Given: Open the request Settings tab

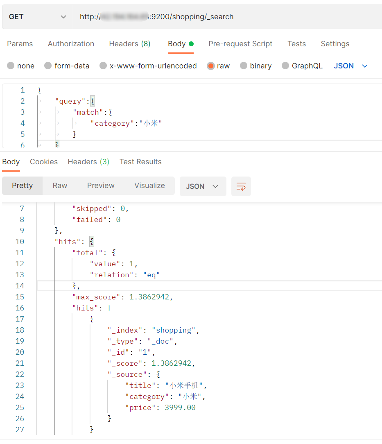Looking at the screenshot, I should tap(335, 44).
